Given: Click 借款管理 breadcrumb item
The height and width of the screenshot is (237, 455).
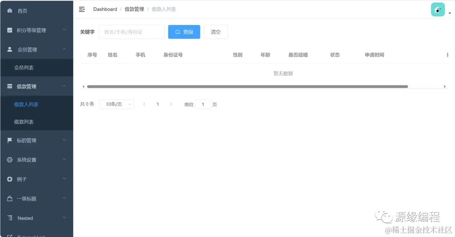Looking at the screenshot, I should pyautogui.click(x=134, y=9).
